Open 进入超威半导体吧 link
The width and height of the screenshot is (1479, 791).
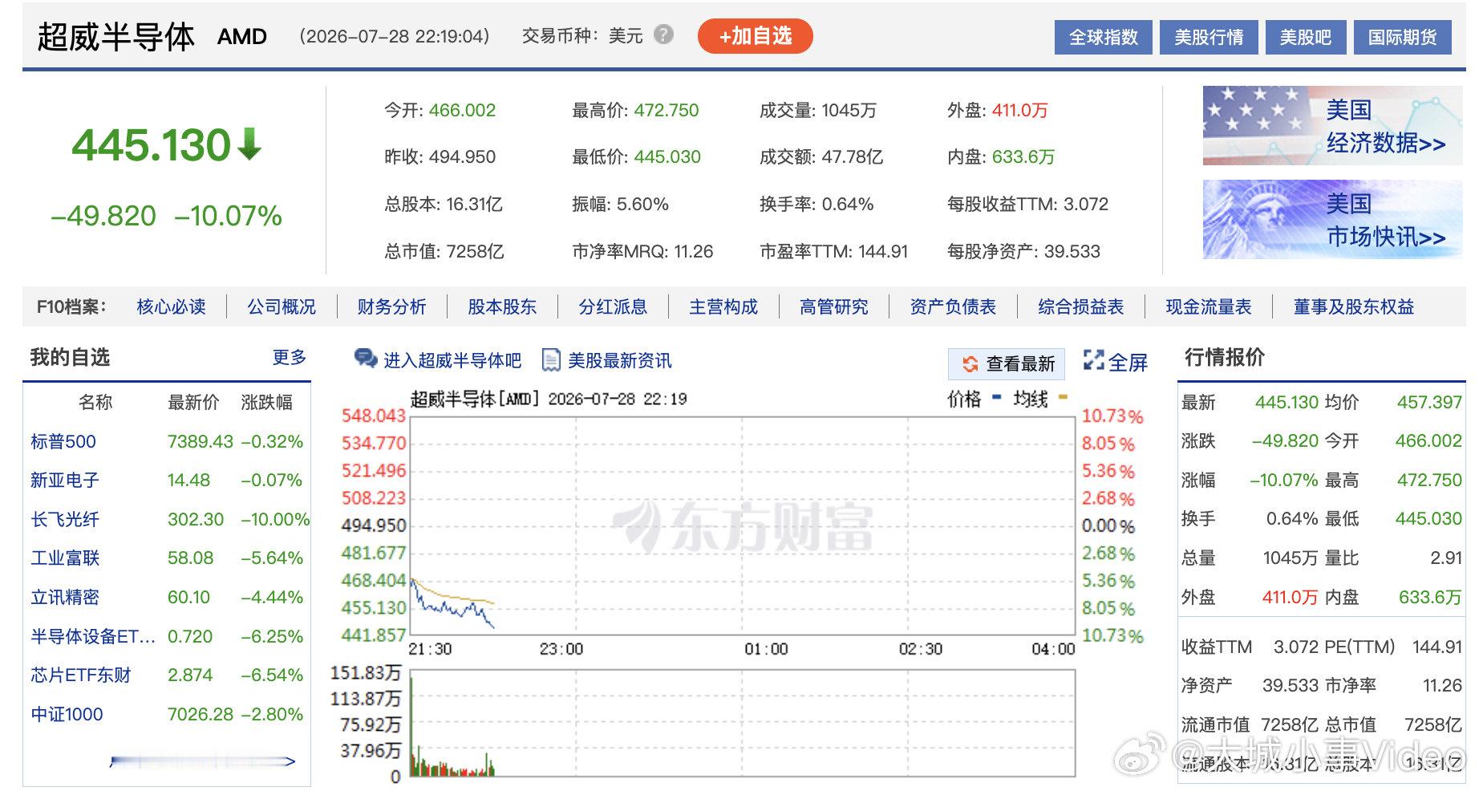point(452,360)
